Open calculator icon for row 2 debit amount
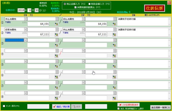Screen dimensions: 172x111 coord(56,35)
